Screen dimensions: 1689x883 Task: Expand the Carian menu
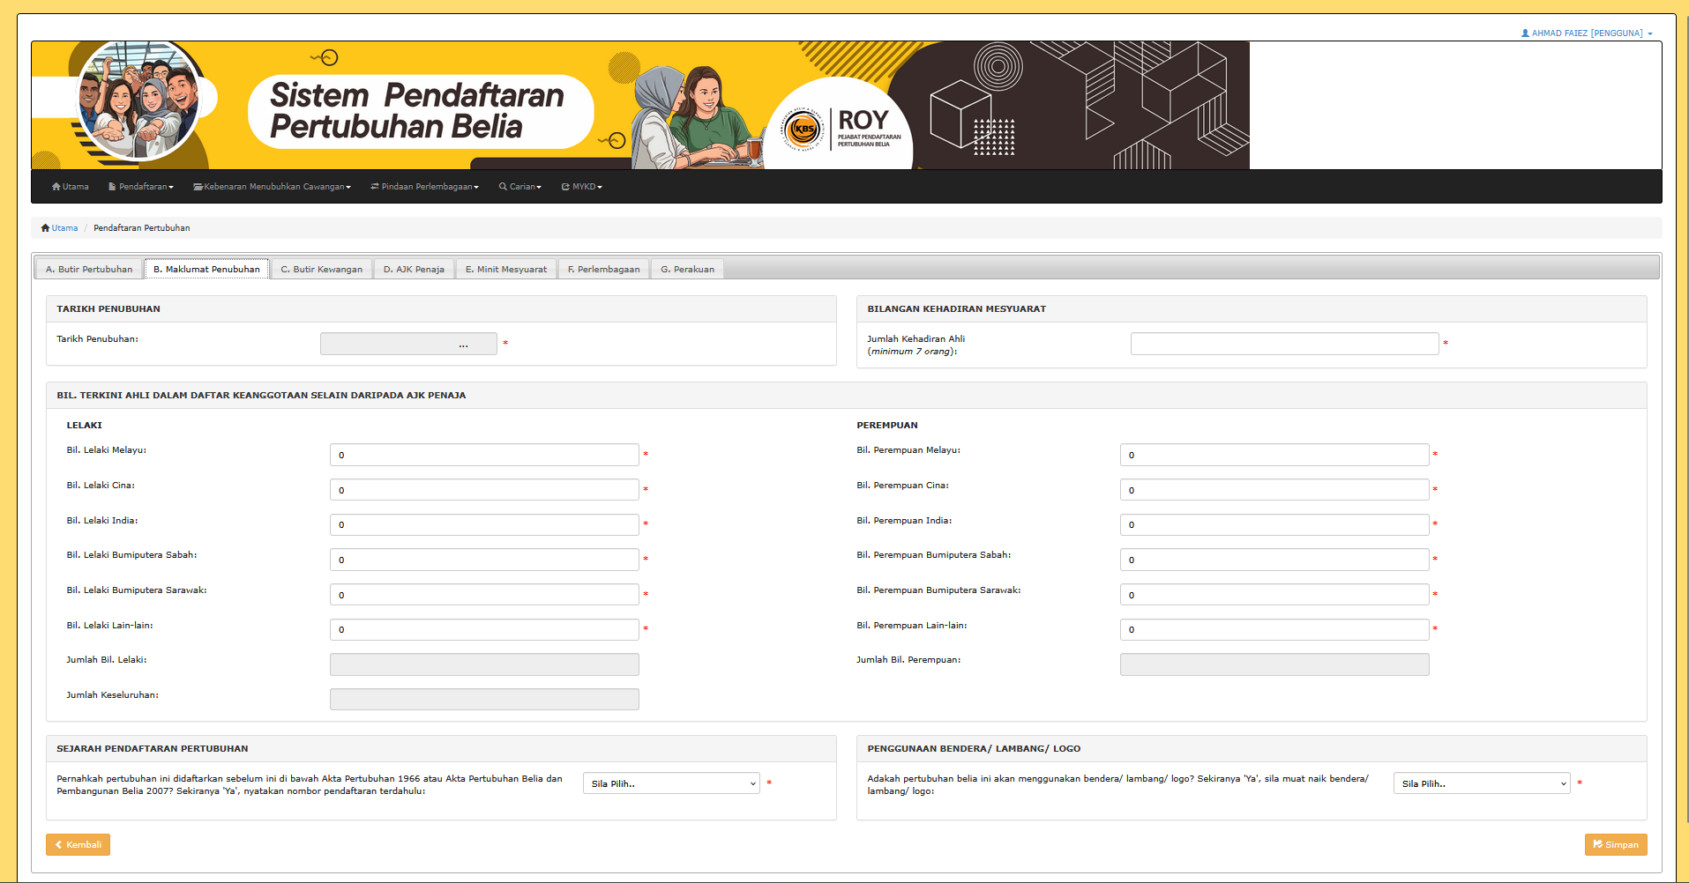coord(520,187)
